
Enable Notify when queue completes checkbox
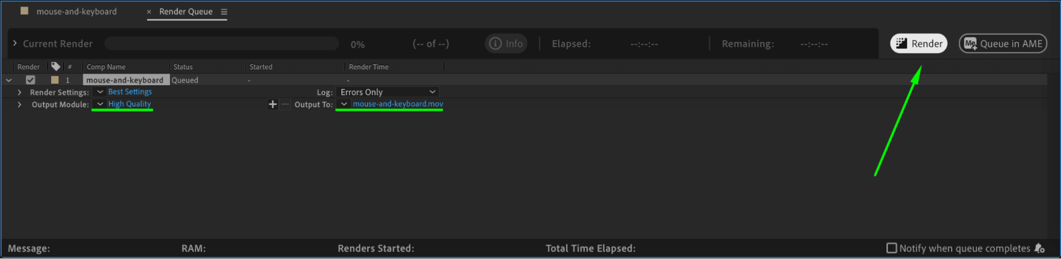click(892, 248)
